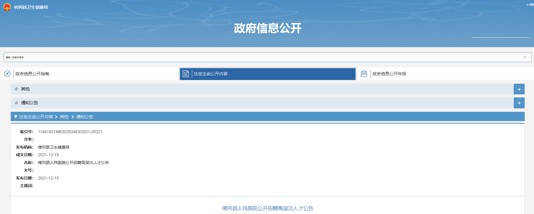The image size is (534, 214).
Task: Click the article title at page bottom
Action: coord(268,208)
